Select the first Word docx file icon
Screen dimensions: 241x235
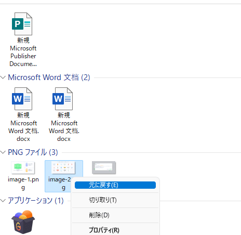(x=22, y=99)
